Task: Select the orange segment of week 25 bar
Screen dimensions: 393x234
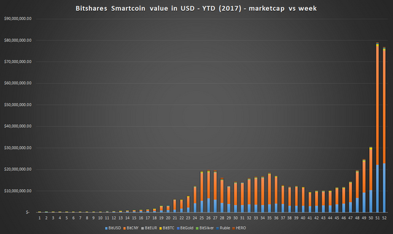Action: coord(202,187)
